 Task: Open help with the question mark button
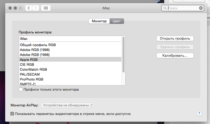pyautogui.click(x=199, y=114)
